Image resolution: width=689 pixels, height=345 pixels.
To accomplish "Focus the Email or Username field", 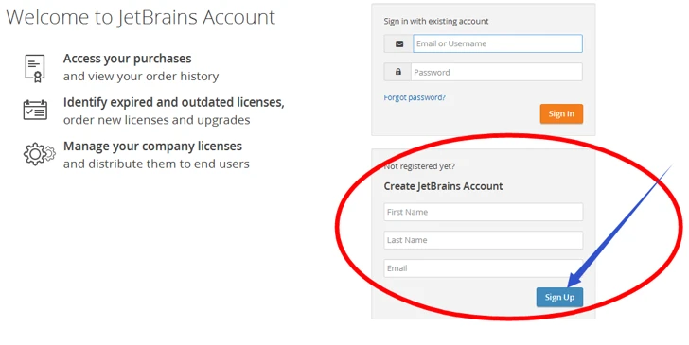I will (498, 43).
